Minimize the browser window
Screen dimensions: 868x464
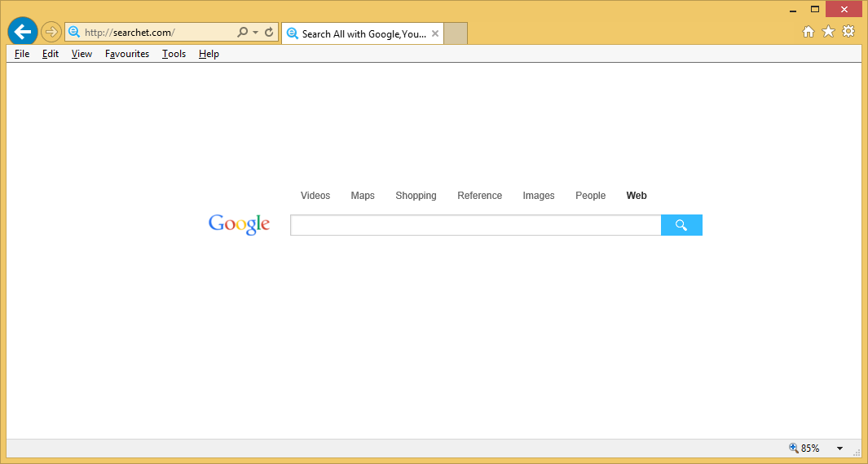pyautogui.click(x=793, y=10)
